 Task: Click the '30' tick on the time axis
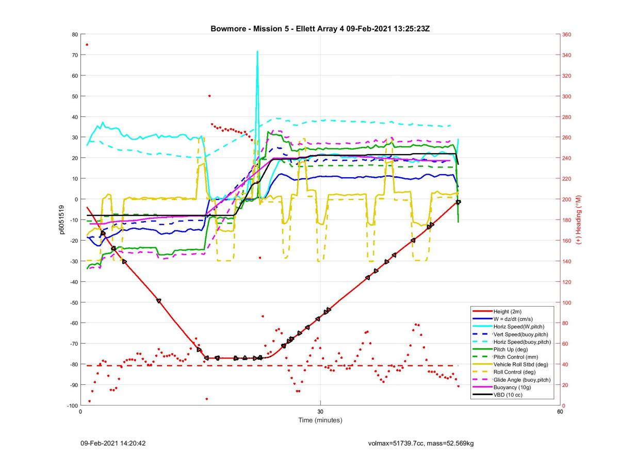pos(320,412)
